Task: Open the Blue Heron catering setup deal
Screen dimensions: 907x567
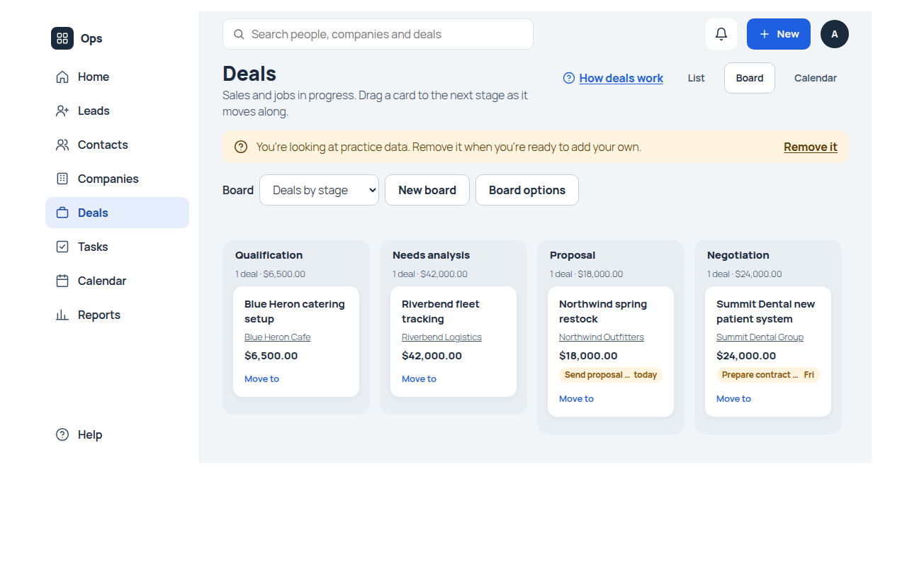Action: (295, 311)
